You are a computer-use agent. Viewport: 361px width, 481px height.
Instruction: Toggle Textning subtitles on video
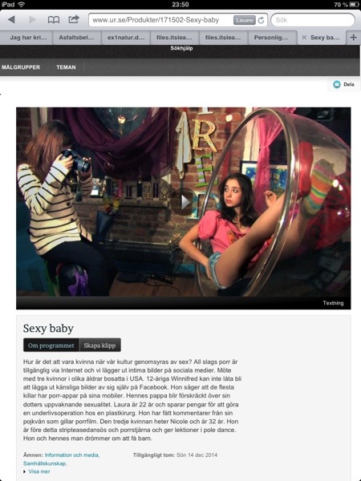pyautogui.click(x=333, y=303)
